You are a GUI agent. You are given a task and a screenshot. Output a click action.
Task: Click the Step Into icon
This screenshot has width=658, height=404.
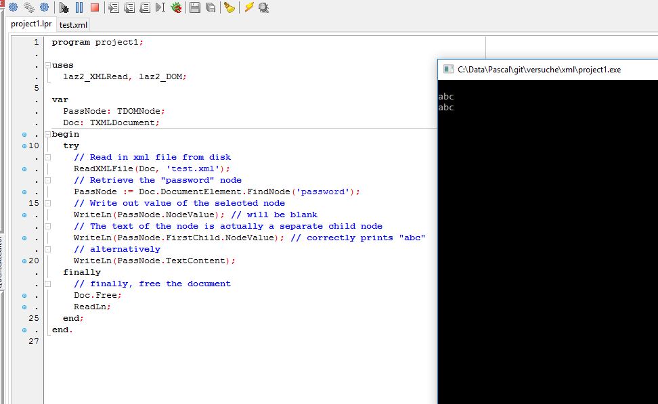click(113, 7)
